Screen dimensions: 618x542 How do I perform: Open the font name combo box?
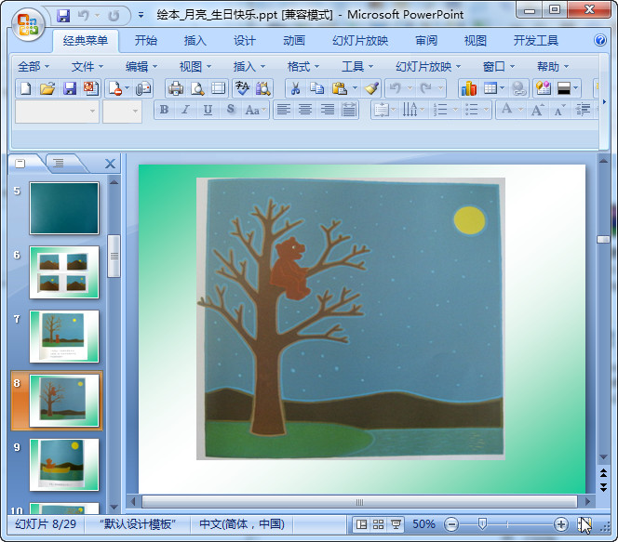click(57, 112)
